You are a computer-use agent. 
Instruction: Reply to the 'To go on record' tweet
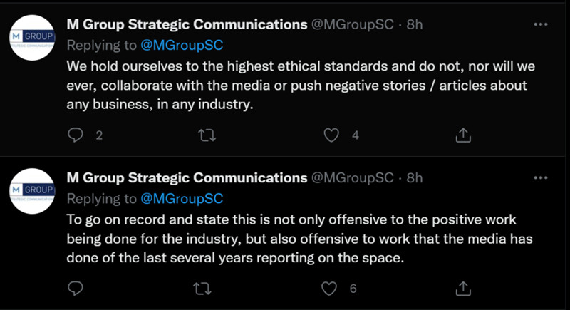click(76, 288)
